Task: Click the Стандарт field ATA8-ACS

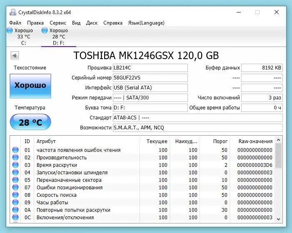Action: point(198,118)
